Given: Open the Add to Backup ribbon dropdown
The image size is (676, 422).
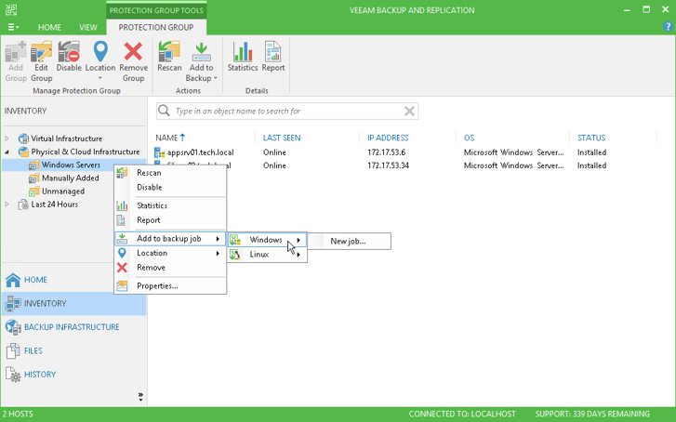Looking at the screenshot, I should point(201,60).
